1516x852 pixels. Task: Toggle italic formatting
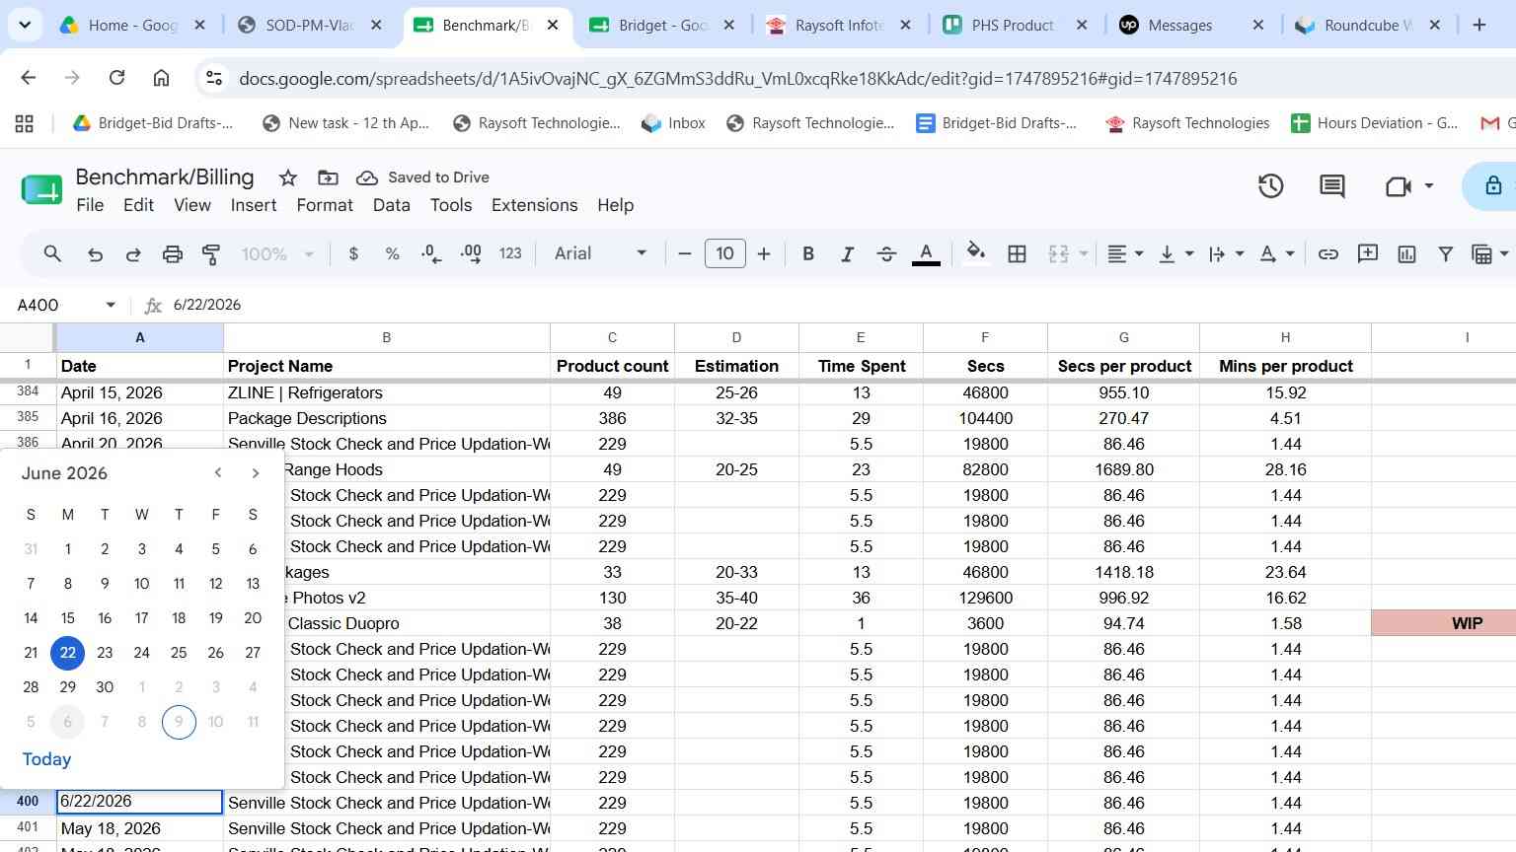tap(847, 254)
